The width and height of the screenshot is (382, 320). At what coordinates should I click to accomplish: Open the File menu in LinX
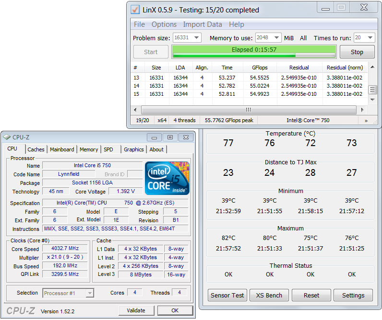(139, 24)
